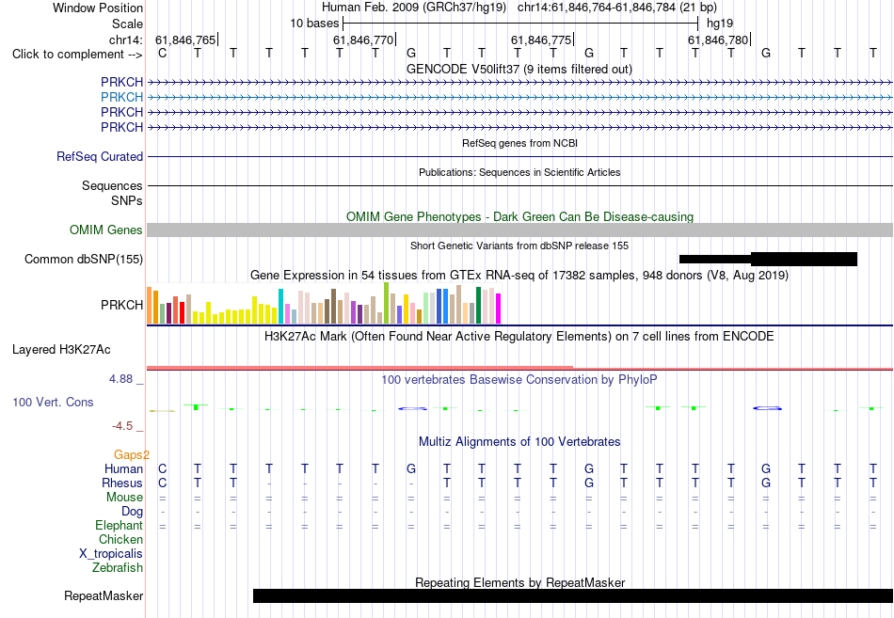This screenshot has height=618, width=894.
Task: Click 'Short Genetic Variants from dbSNP' title
Action: [519, 246]
